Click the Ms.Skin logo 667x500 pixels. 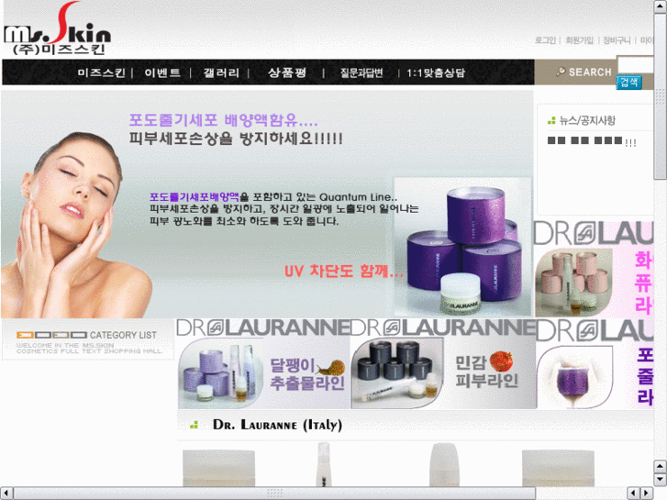(58, 28)
